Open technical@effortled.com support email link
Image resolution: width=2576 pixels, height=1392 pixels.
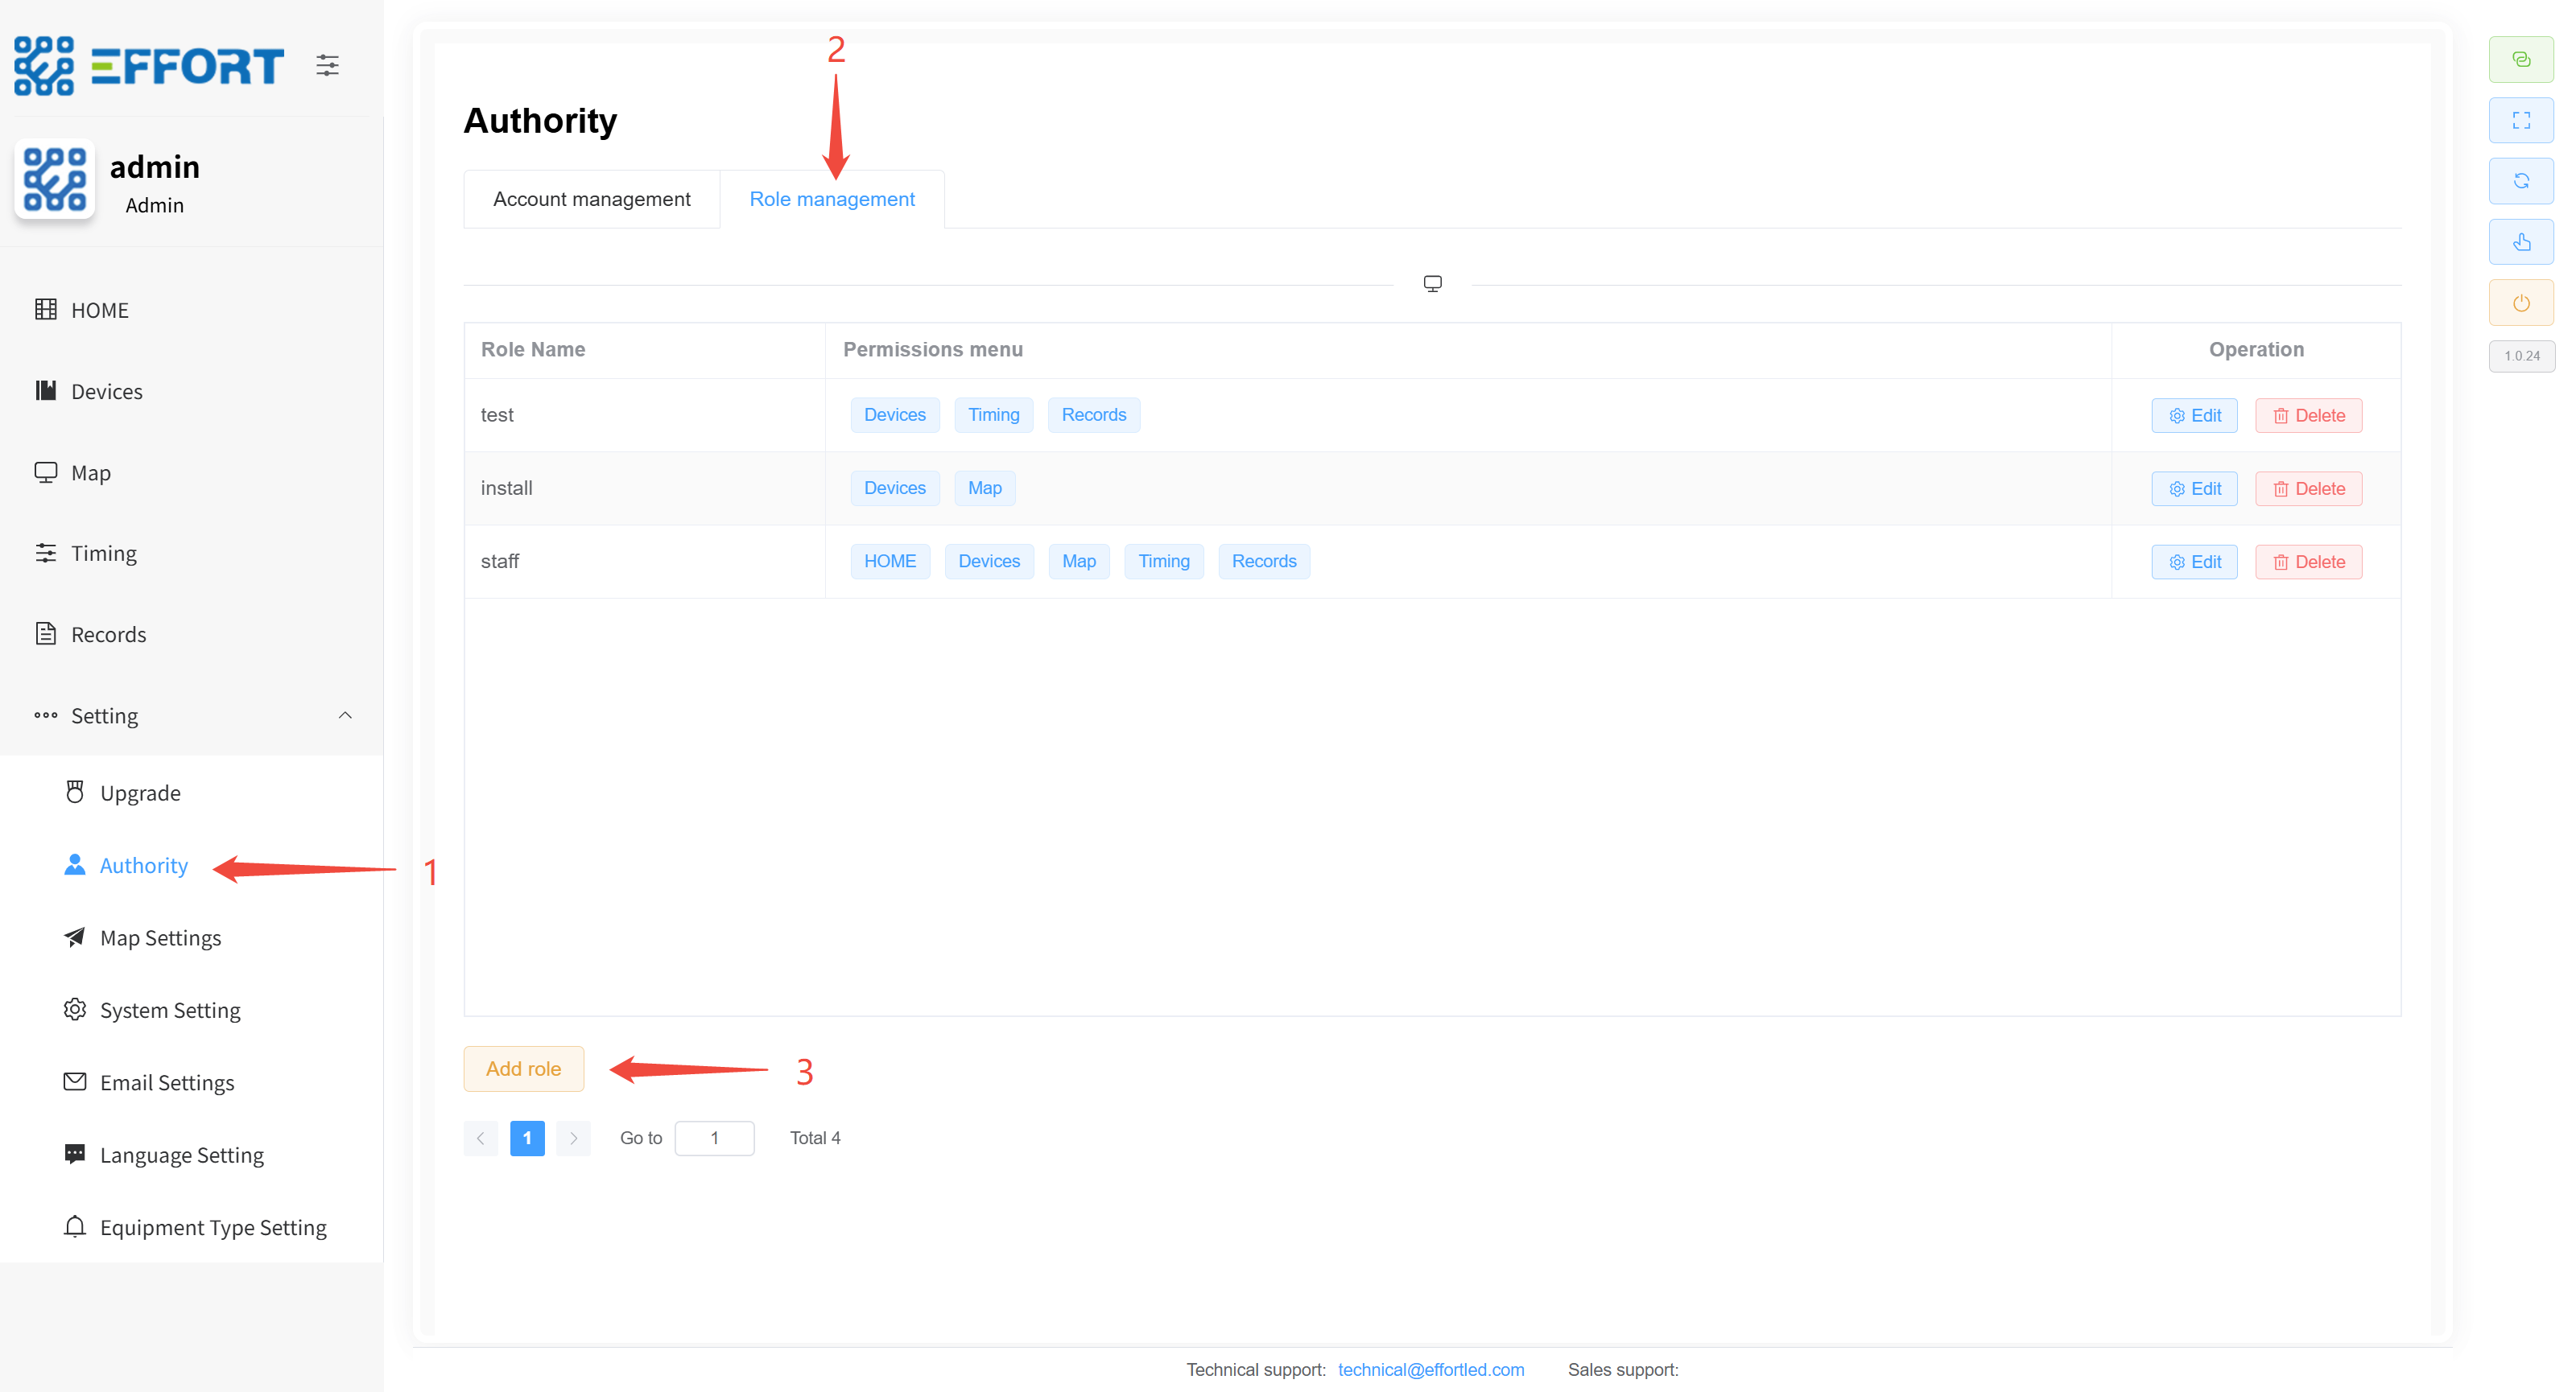(1430, 1370)
